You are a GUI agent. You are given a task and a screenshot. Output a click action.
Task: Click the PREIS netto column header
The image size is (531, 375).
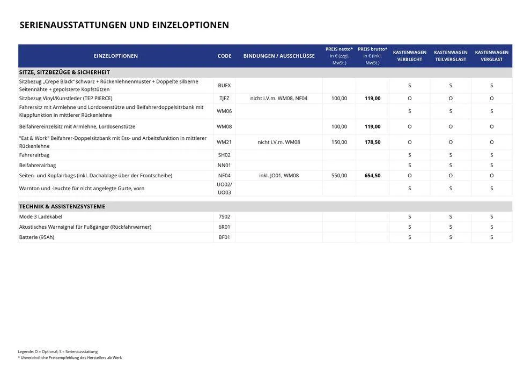coord(339,56)
